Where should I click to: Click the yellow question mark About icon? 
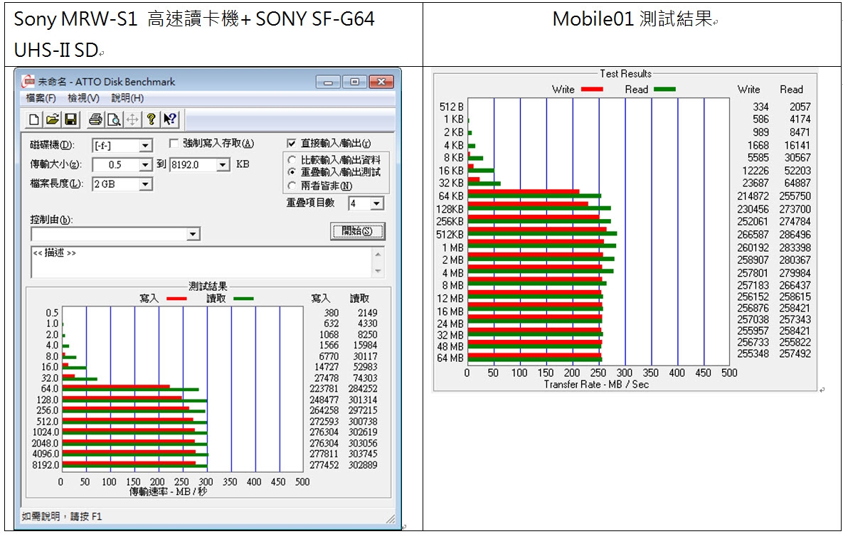(x=151, y=119)
